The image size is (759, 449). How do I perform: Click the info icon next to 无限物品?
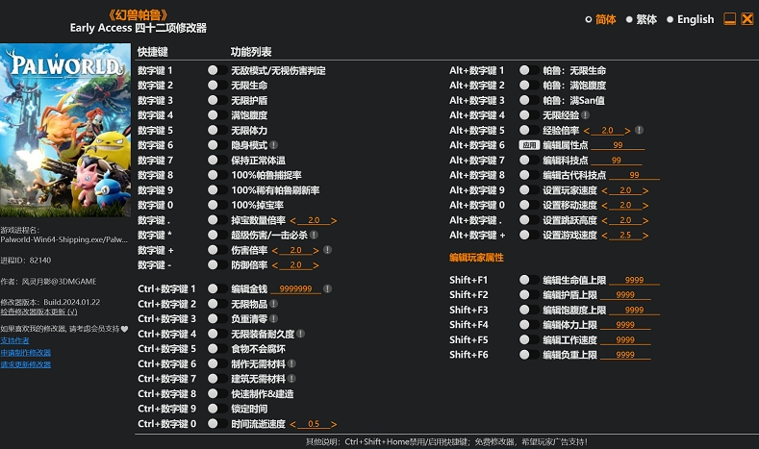coord(273,304)
